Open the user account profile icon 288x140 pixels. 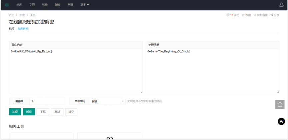click(x=282, y=5)
